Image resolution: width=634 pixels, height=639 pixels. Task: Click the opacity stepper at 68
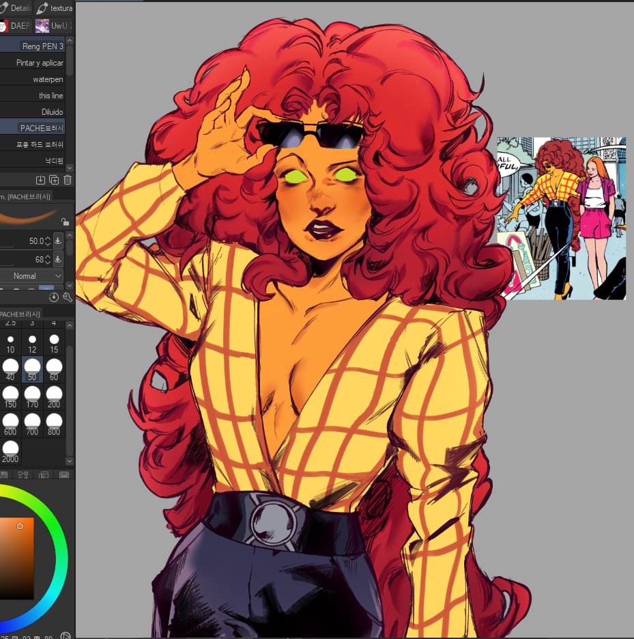[x=48, y=259]
